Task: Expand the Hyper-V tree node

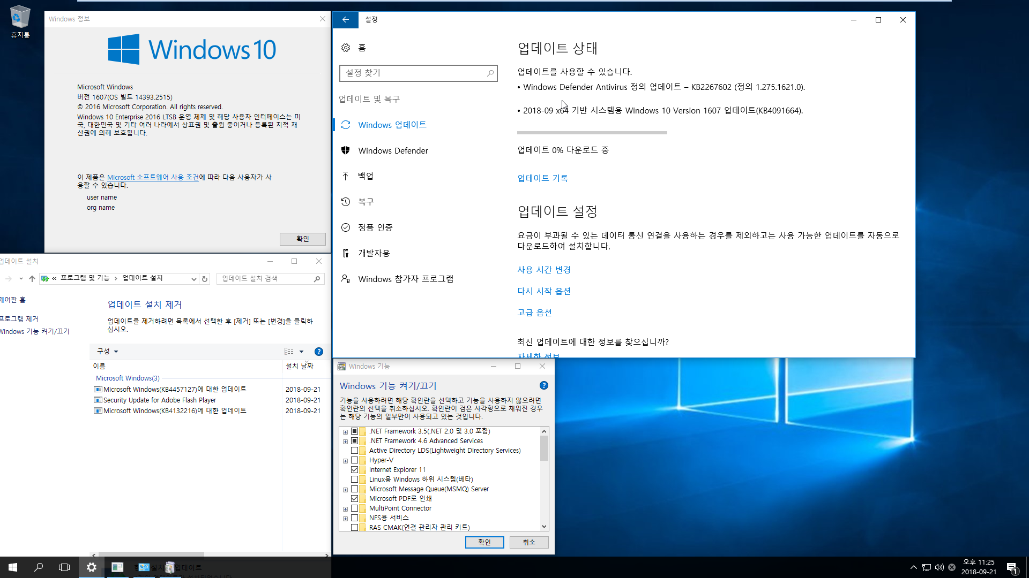Action: tap(345, 461)
